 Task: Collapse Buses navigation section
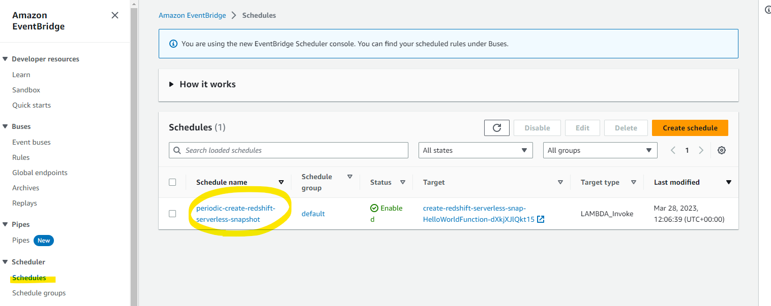[6, 126]
